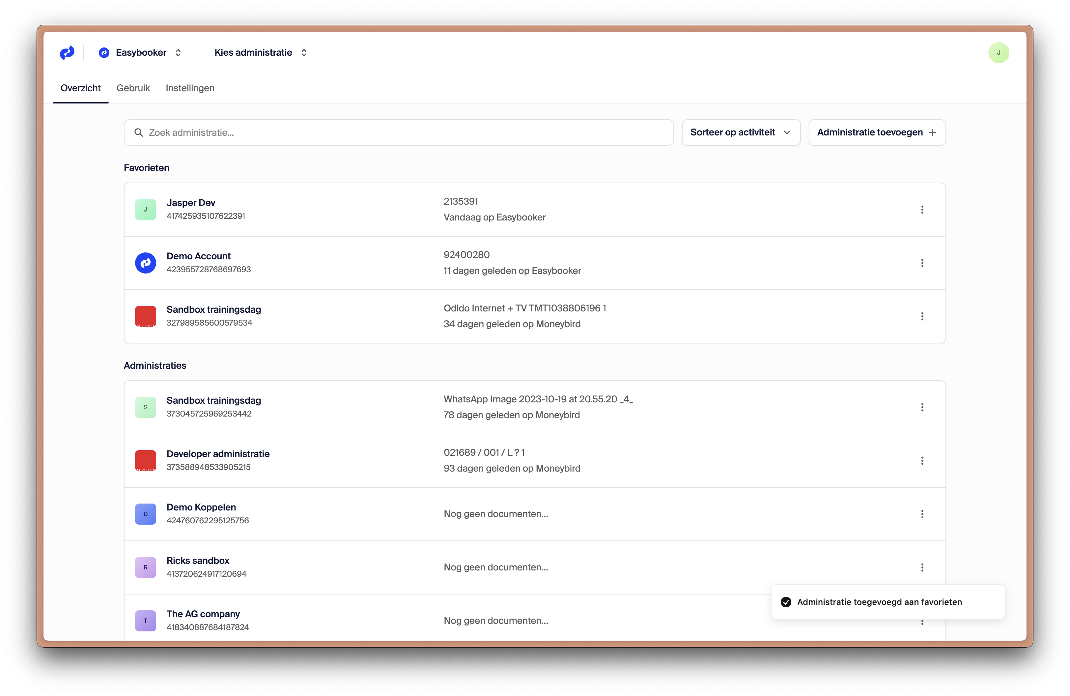Open options for Sandbox trainingsdag under Administraties

coord(922,407)
